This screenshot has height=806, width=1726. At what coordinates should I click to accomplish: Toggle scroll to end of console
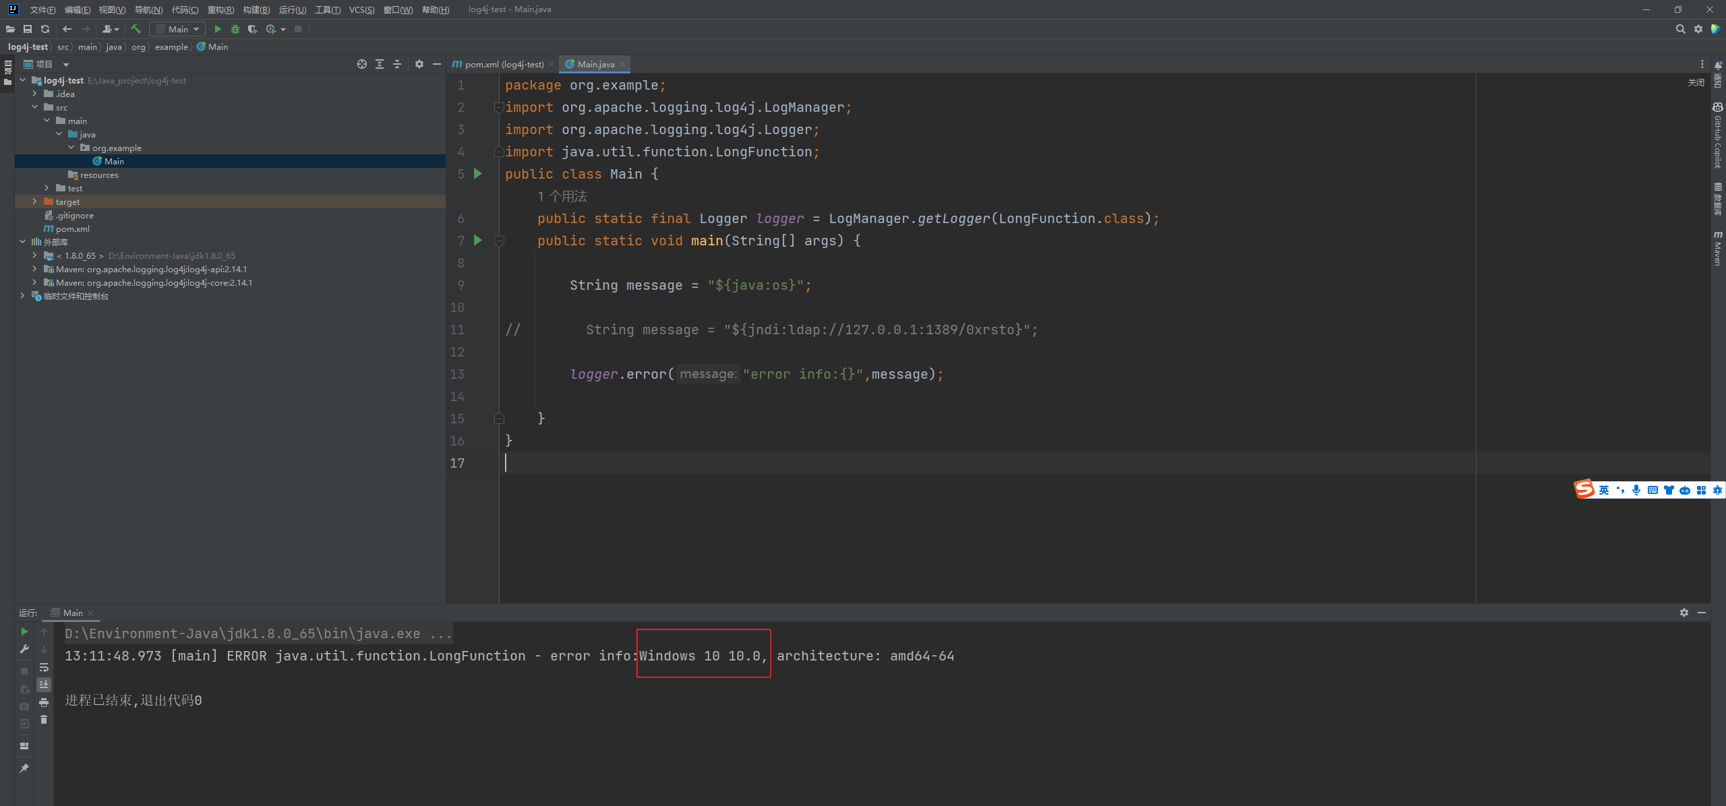tap(44, 685)
